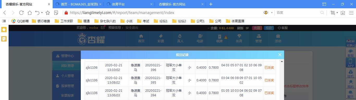This screenshot has width=356, height=100.
Task: Expand the undo history dropdown arrow
Action: pyautogui.click(x=42, y=13)
